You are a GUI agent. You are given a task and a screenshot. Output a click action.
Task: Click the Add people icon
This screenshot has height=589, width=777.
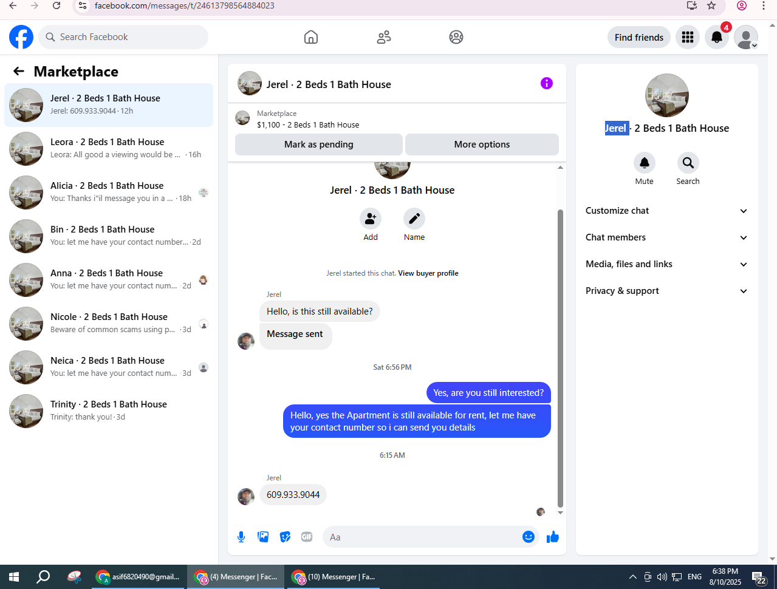pyautogui.click(x=371, y=219)
